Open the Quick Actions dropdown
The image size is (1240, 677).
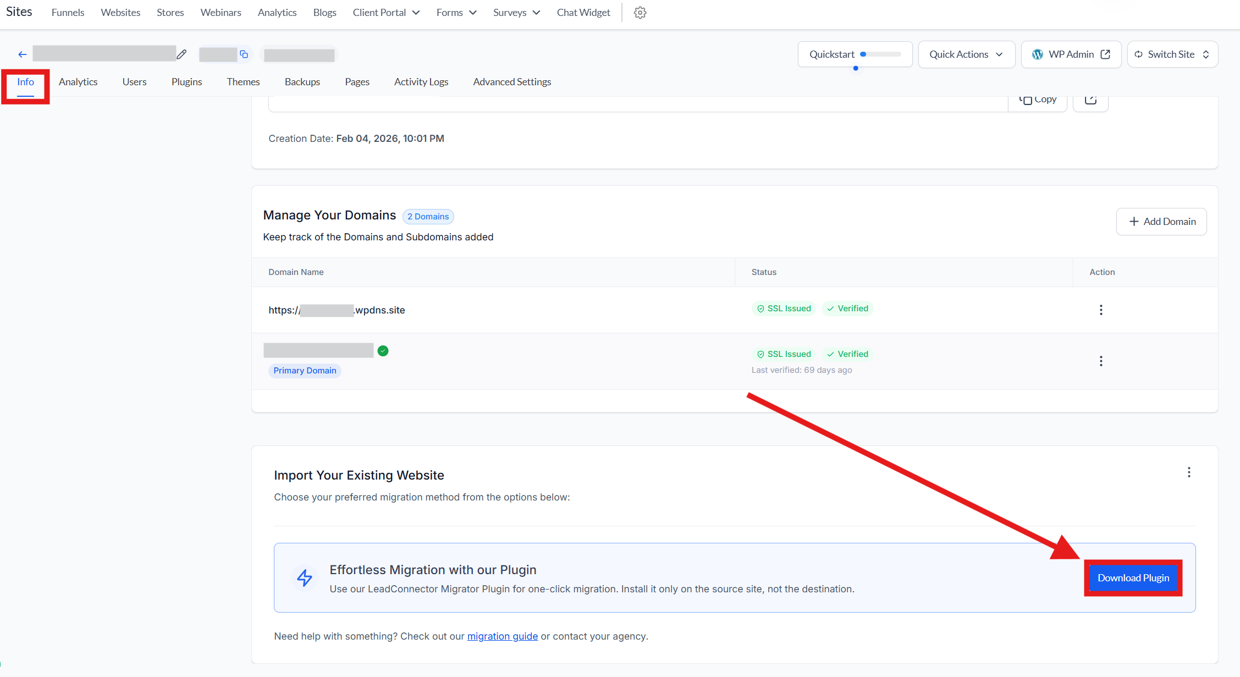tap(966, 54)
